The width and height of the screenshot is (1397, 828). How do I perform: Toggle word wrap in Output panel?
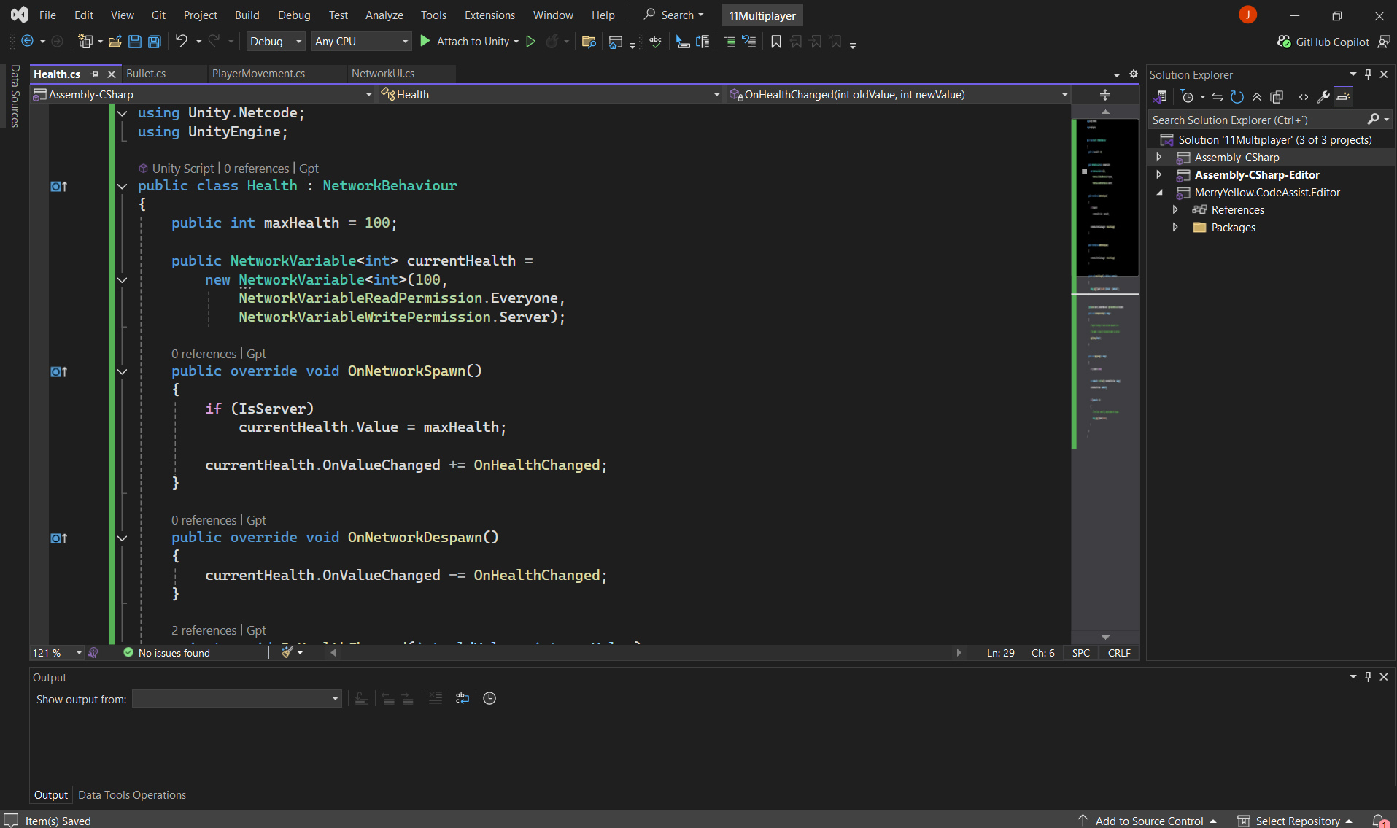(x=463, y=698)
